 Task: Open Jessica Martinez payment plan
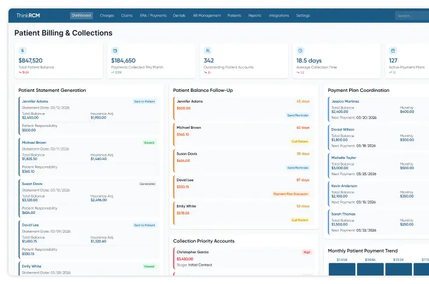pos(345,102)
